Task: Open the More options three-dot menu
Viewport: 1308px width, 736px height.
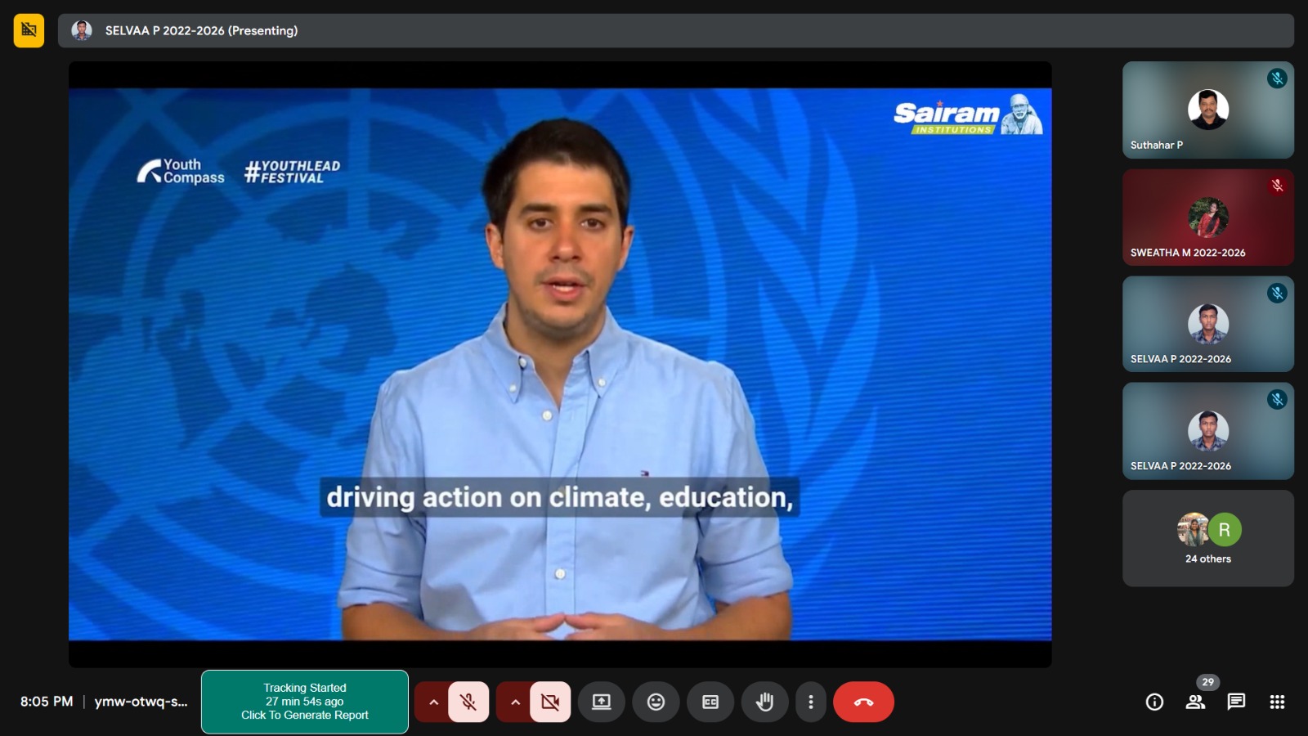Action: 810,702
